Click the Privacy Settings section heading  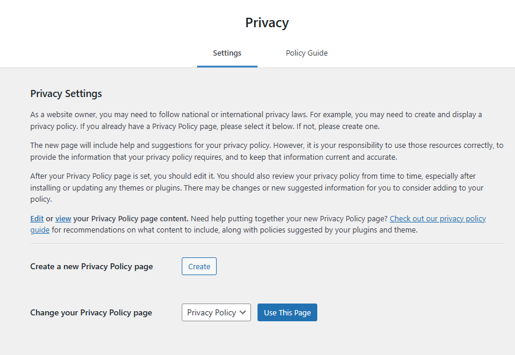66,94
